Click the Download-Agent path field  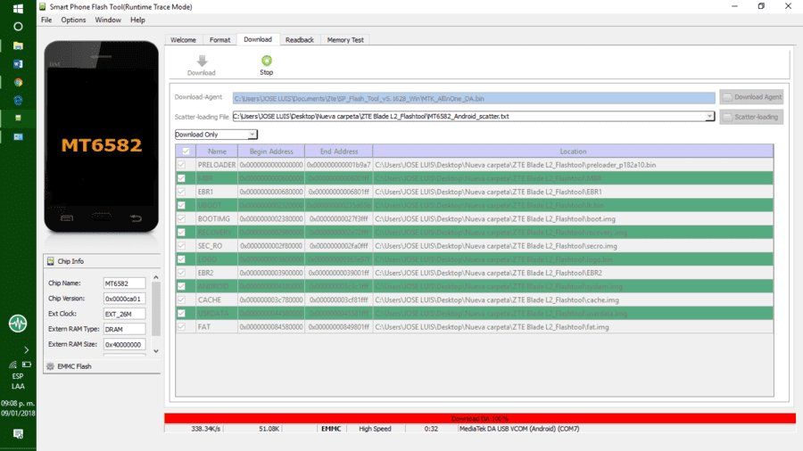point(474,98)
